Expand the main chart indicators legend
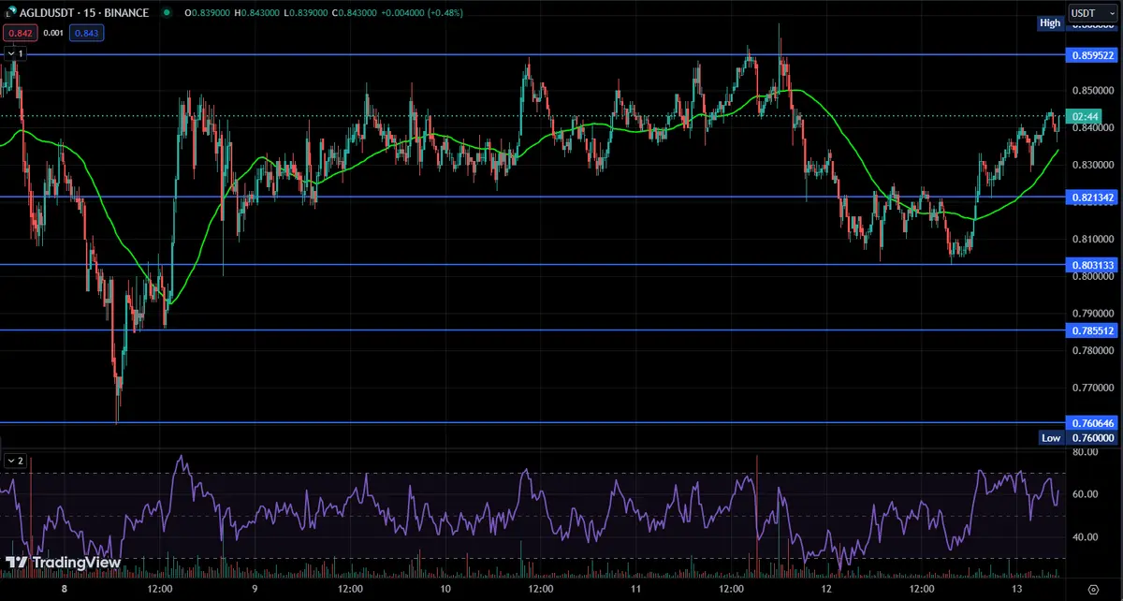 coord(14,54)
